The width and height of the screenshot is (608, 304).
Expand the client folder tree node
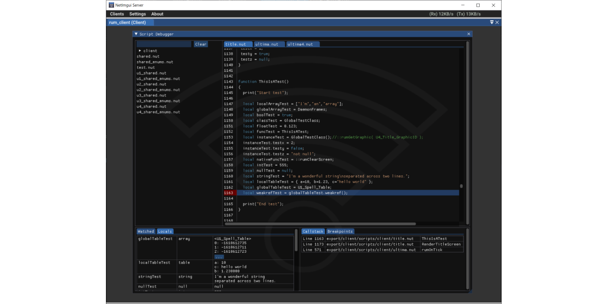pos(140,51)
